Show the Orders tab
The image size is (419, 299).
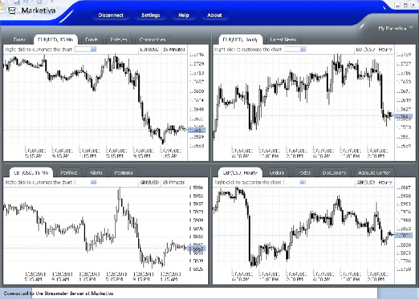coord(276,173)
